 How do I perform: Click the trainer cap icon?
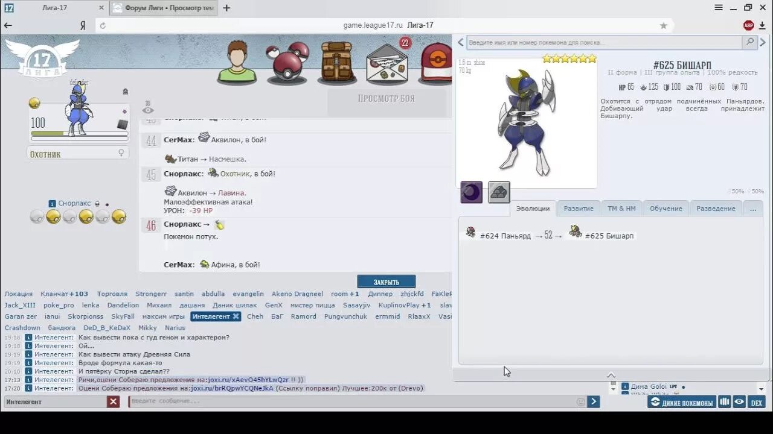coord(436,62)
